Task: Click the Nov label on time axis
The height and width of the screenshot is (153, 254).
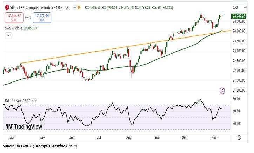Action: 214,138
